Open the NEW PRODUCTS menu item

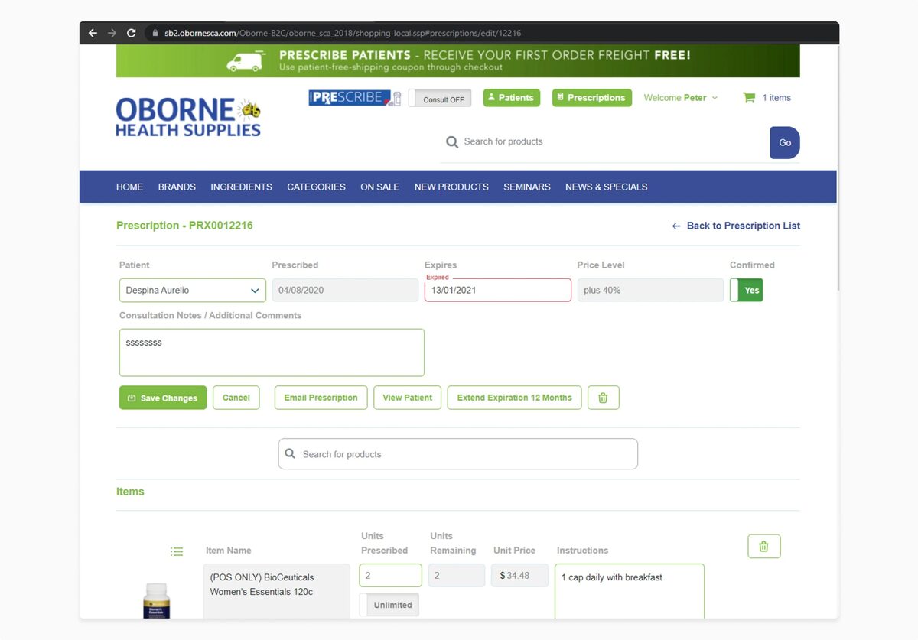[x=451, y=187]
